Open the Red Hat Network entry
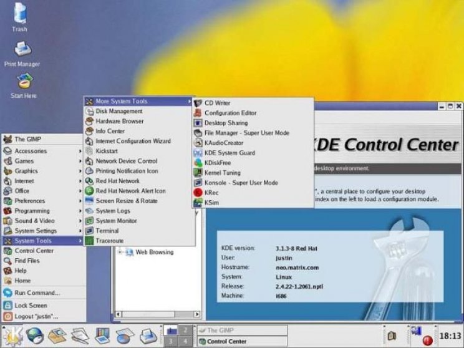The image size is (464, 348). 139,181
